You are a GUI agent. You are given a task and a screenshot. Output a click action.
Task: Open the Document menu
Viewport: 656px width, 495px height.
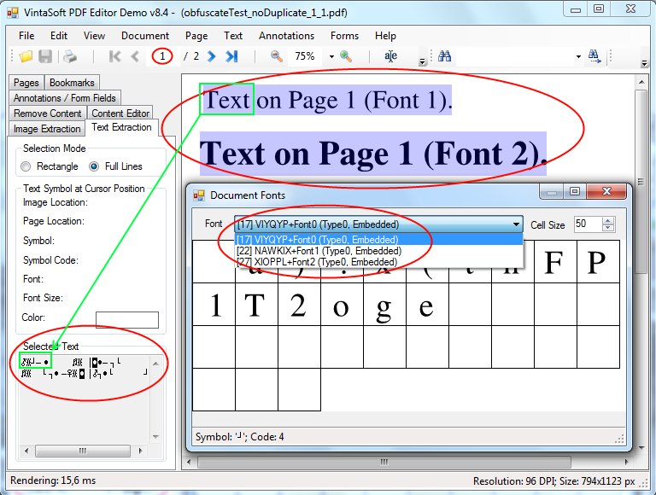click(145, 36)
